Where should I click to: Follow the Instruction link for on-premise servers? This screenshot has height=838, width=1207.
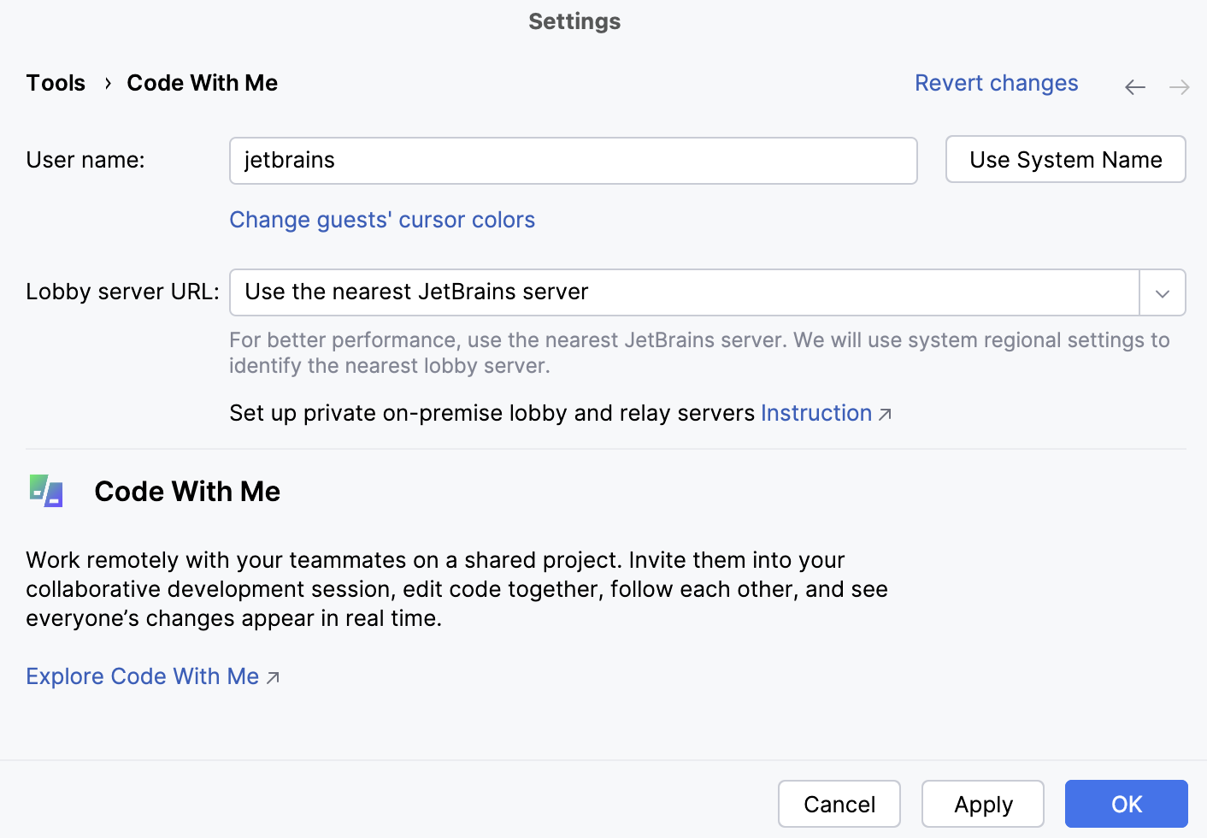pyautogui.click(x=815, y=413)
